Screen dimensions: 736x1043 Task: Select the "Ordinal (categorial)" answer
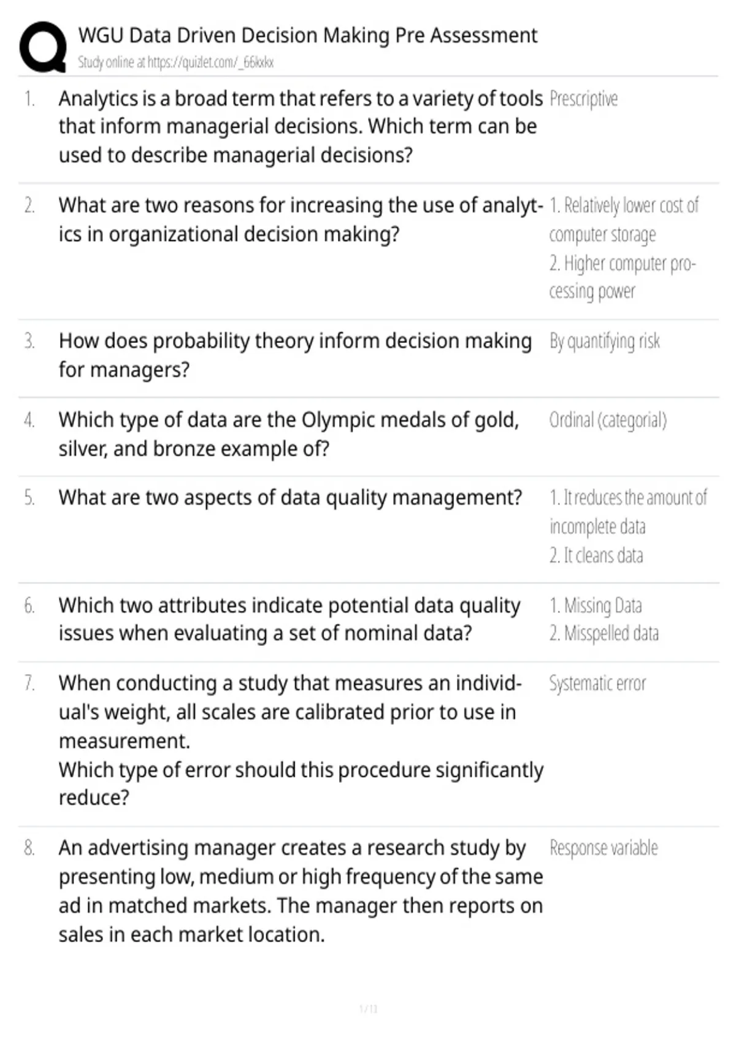click(607, 420)
